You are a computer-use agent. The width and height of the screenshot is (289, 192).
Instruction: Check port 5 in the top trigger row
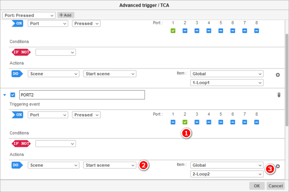click(220, 31)
